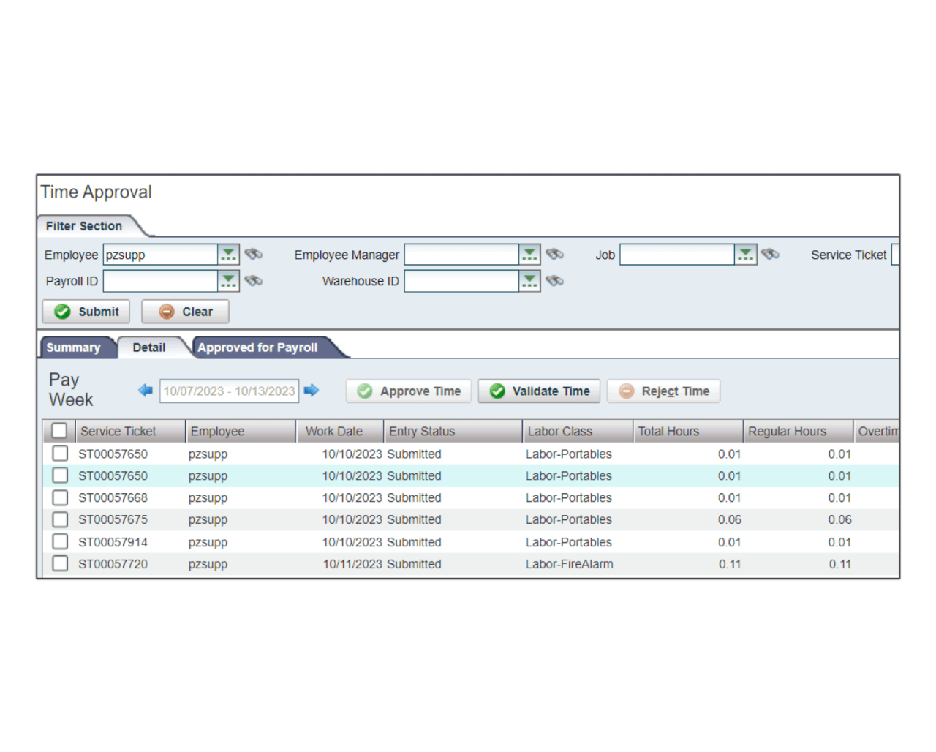
Task: Click the binoculars icon beside Employee Manager
Action: (554, 255)
